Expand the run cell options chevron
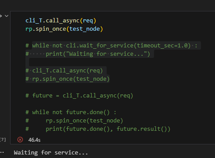The image size is (215, 158). pos(7,16)
